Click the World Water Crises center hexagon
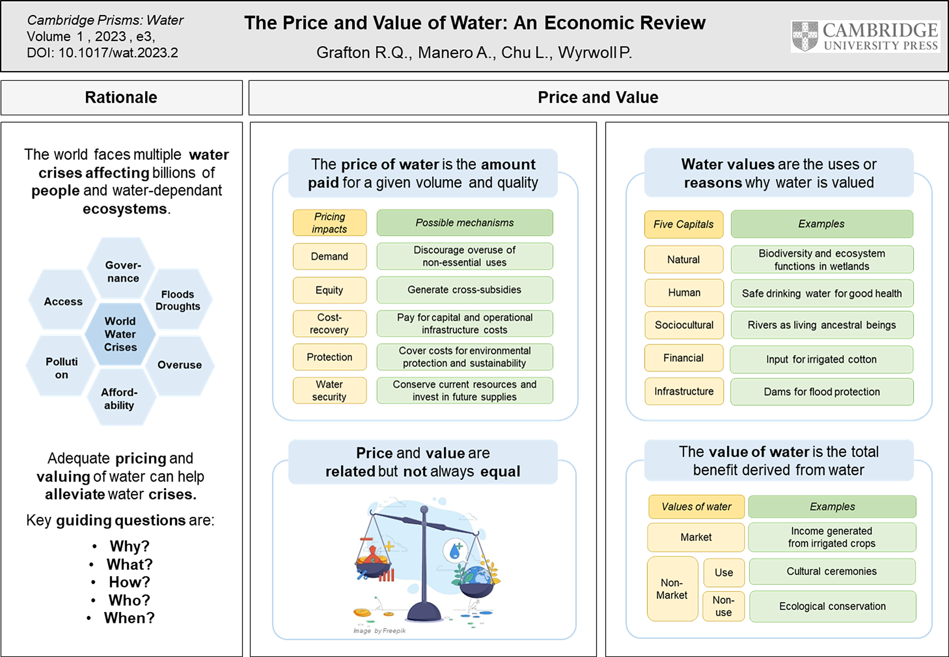This screenshot has height=657, width=949. 120,334
